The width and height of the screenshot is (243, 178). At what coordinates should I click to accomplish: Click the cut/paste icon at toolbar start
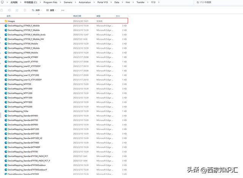tap(2, 10)
